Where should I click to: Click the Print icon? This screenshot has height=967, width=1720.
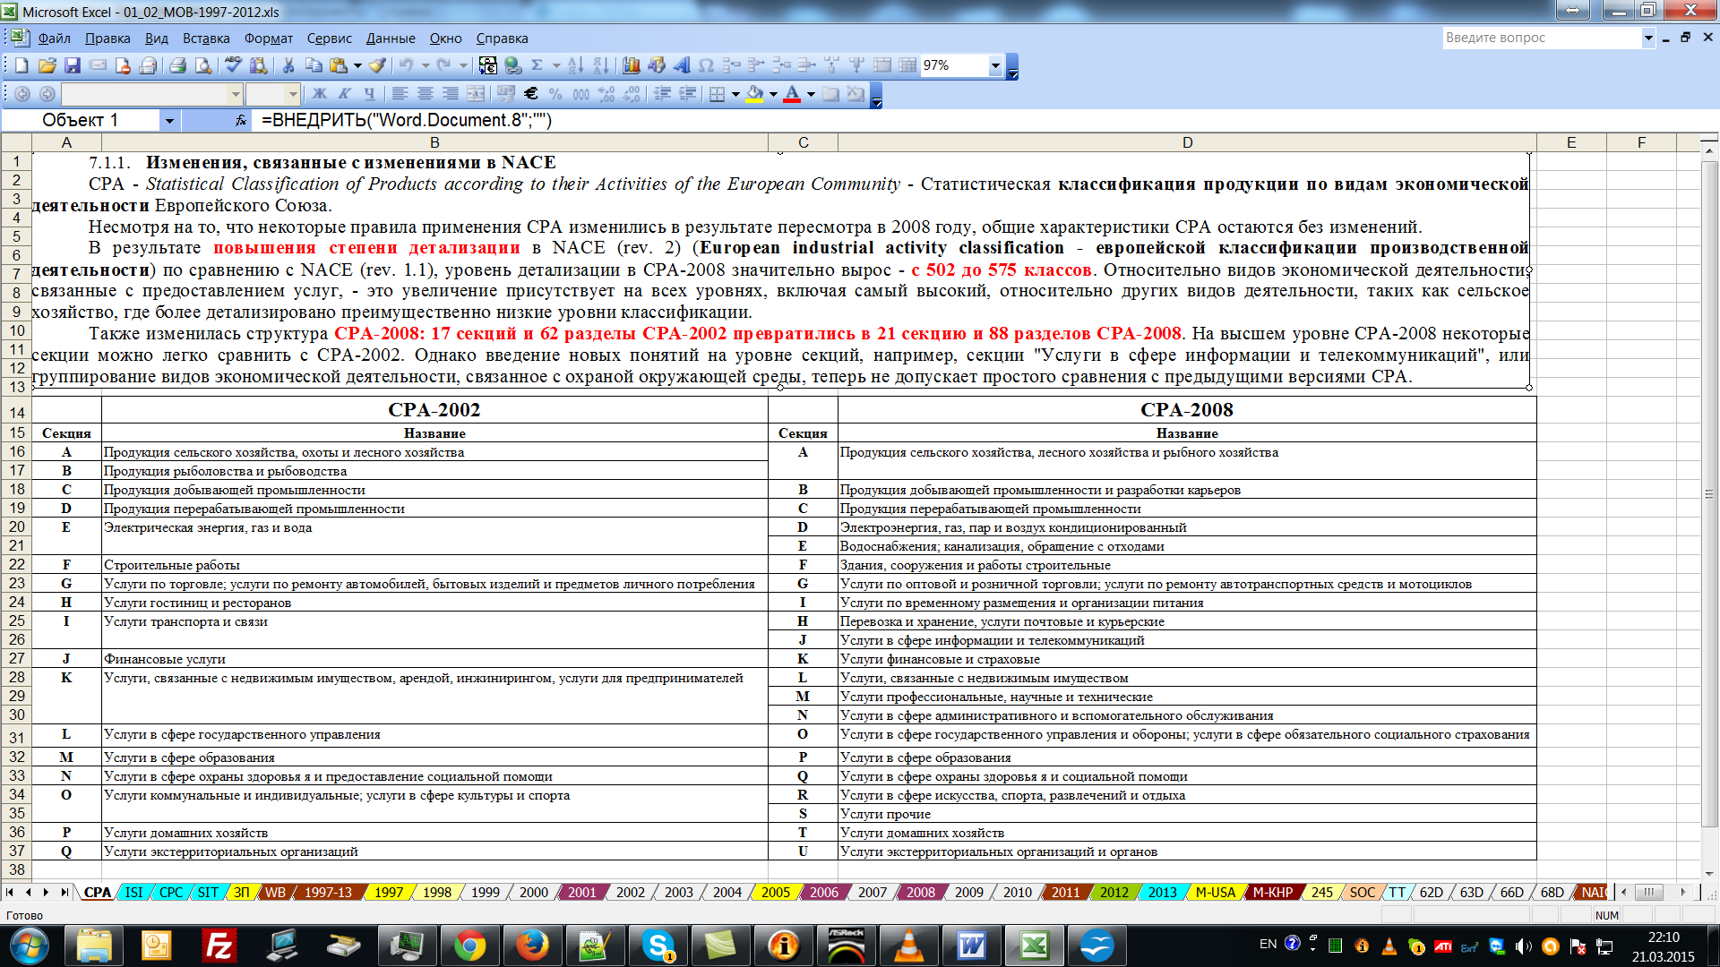177,65
